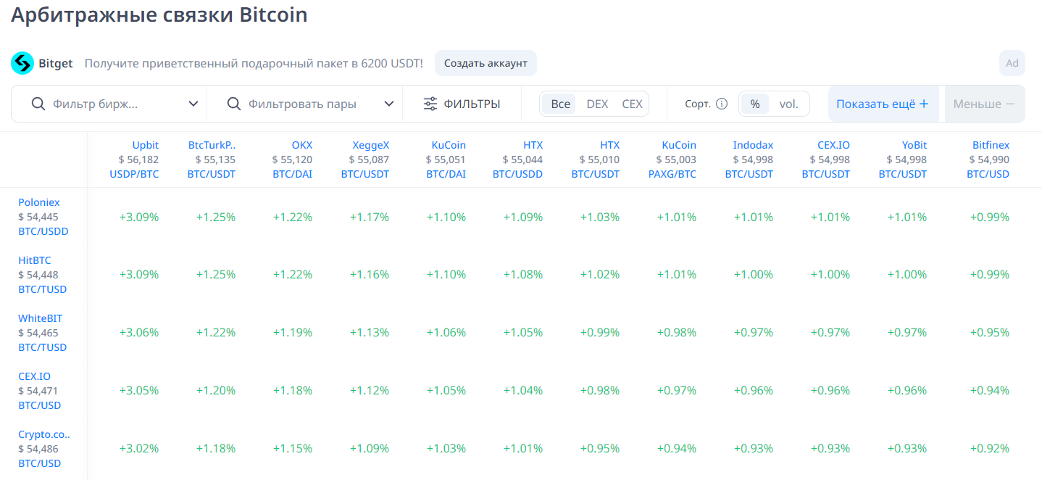Click the Ad badge icon
The image size is (1042, 480).
coord(1012,63)
